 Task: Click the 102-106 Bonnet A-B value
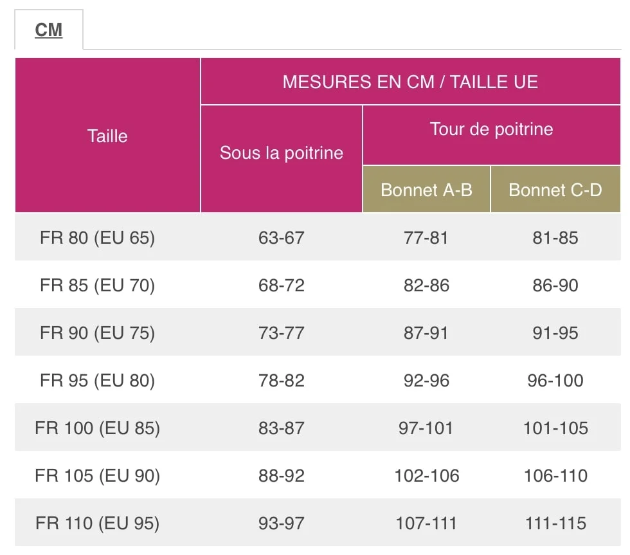[x=426, y=475]
